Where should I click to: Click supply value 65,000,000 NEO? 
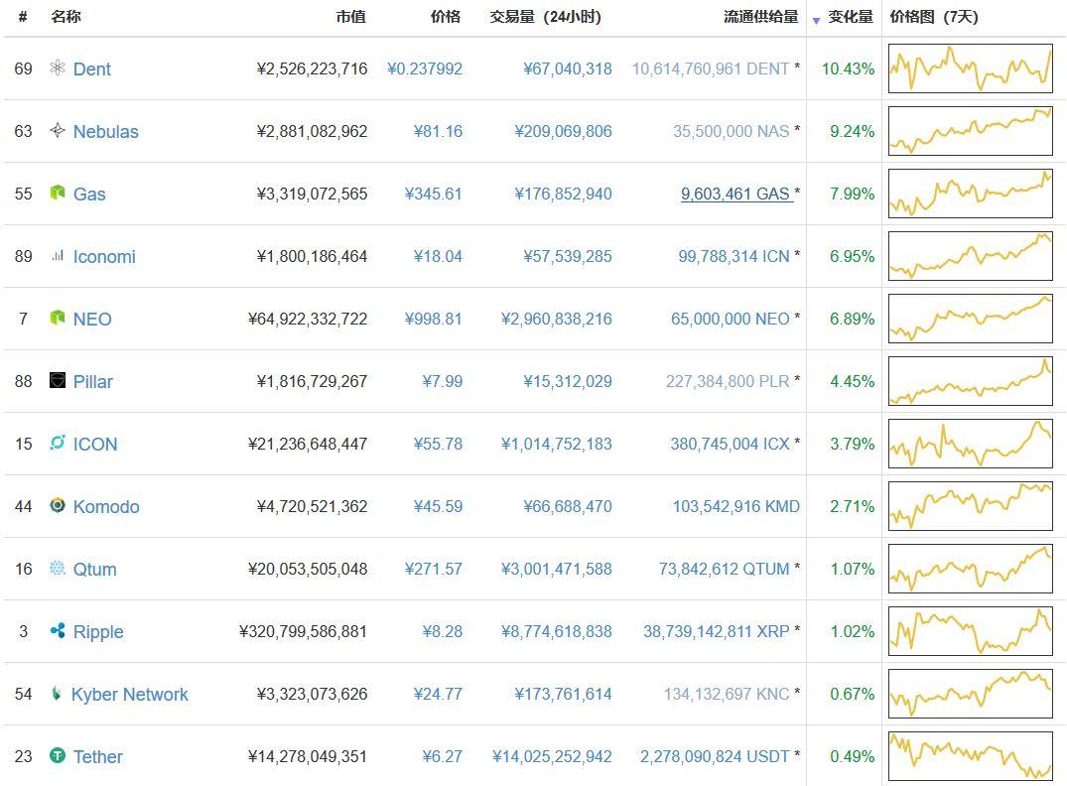click(731, 320)
